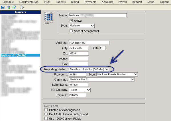Enable the Accept Assignment checkbox
171x121 pixels.
point(71,31)
